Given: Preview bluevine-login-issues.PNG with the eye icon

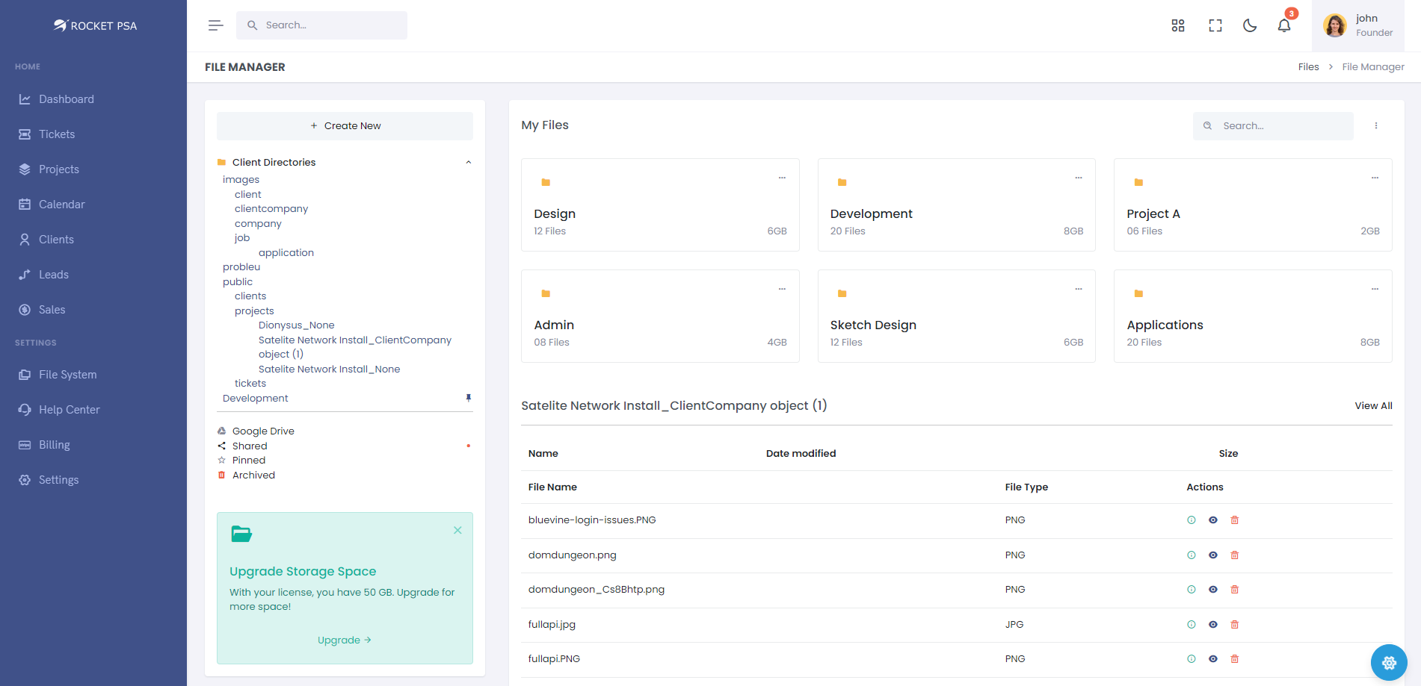Looking at the screenshot, I should [x=1213, y=520].
